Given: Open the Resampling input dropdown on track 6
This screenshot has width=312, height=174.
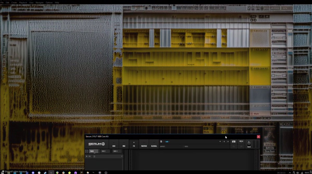Looking at the screenshot, I should 279,31.
